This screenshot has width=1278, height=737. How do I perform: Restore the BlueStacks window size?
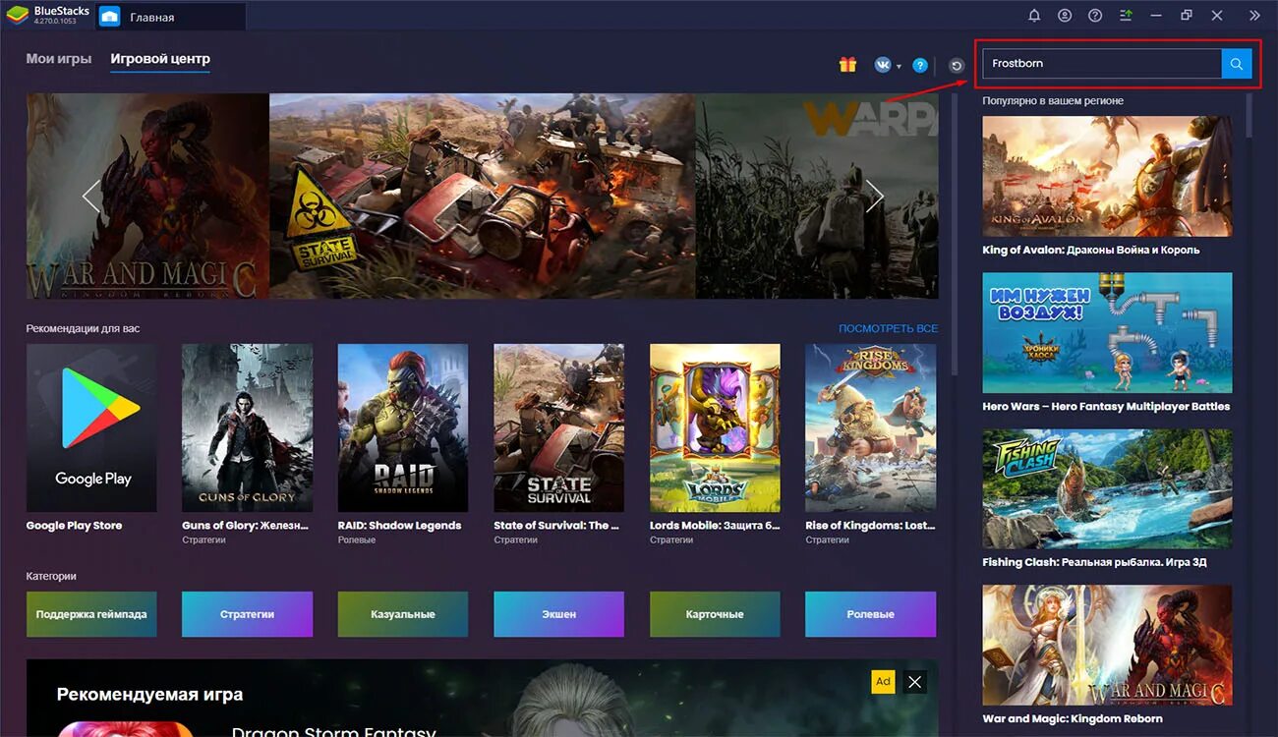coord(1187,16)
